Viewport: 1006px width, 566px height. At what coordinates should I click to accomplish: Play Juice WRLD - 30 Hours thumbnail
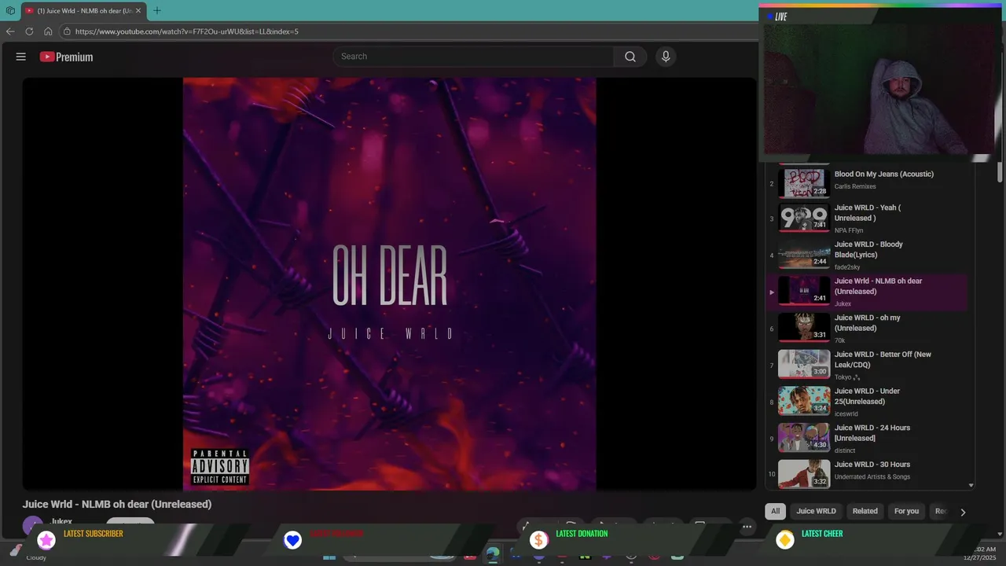(x=804, y=474)
